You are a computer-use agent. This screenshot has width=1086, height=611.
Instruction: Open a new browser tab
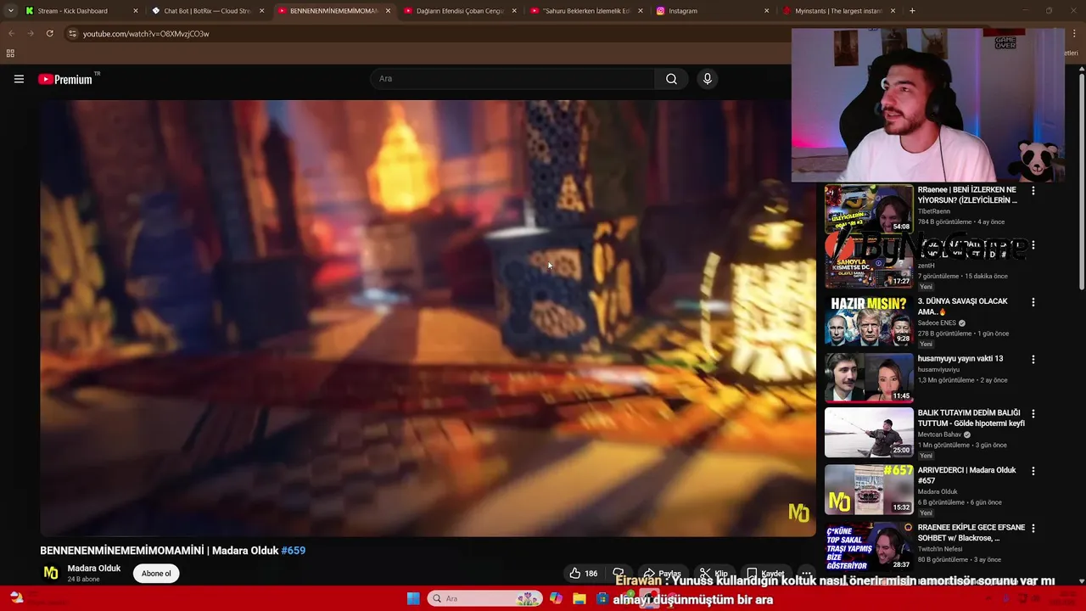pyautogui.click(x=912, y=11)
